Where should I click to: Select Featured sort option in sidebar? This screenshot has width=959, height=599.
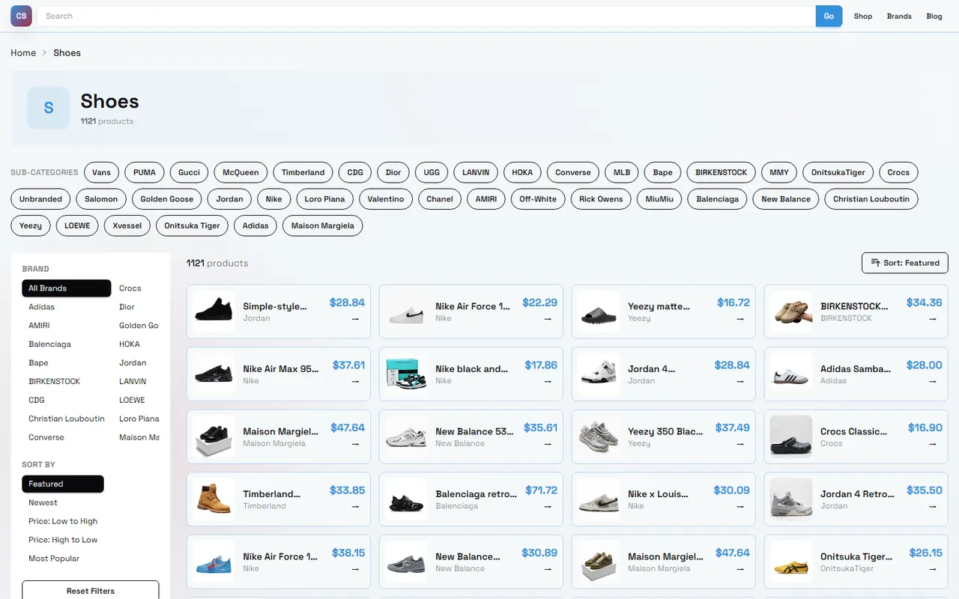[63, 484]
